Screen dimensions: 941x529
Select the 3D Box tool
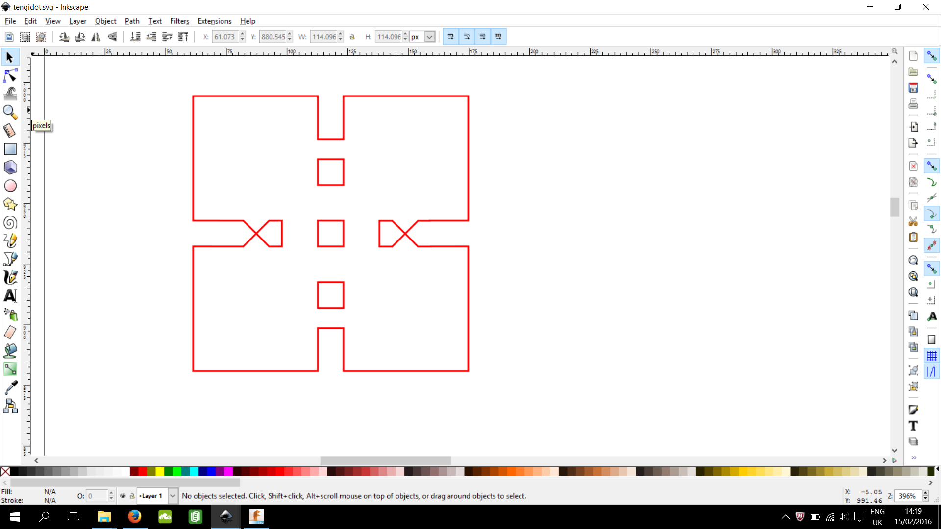10,167
